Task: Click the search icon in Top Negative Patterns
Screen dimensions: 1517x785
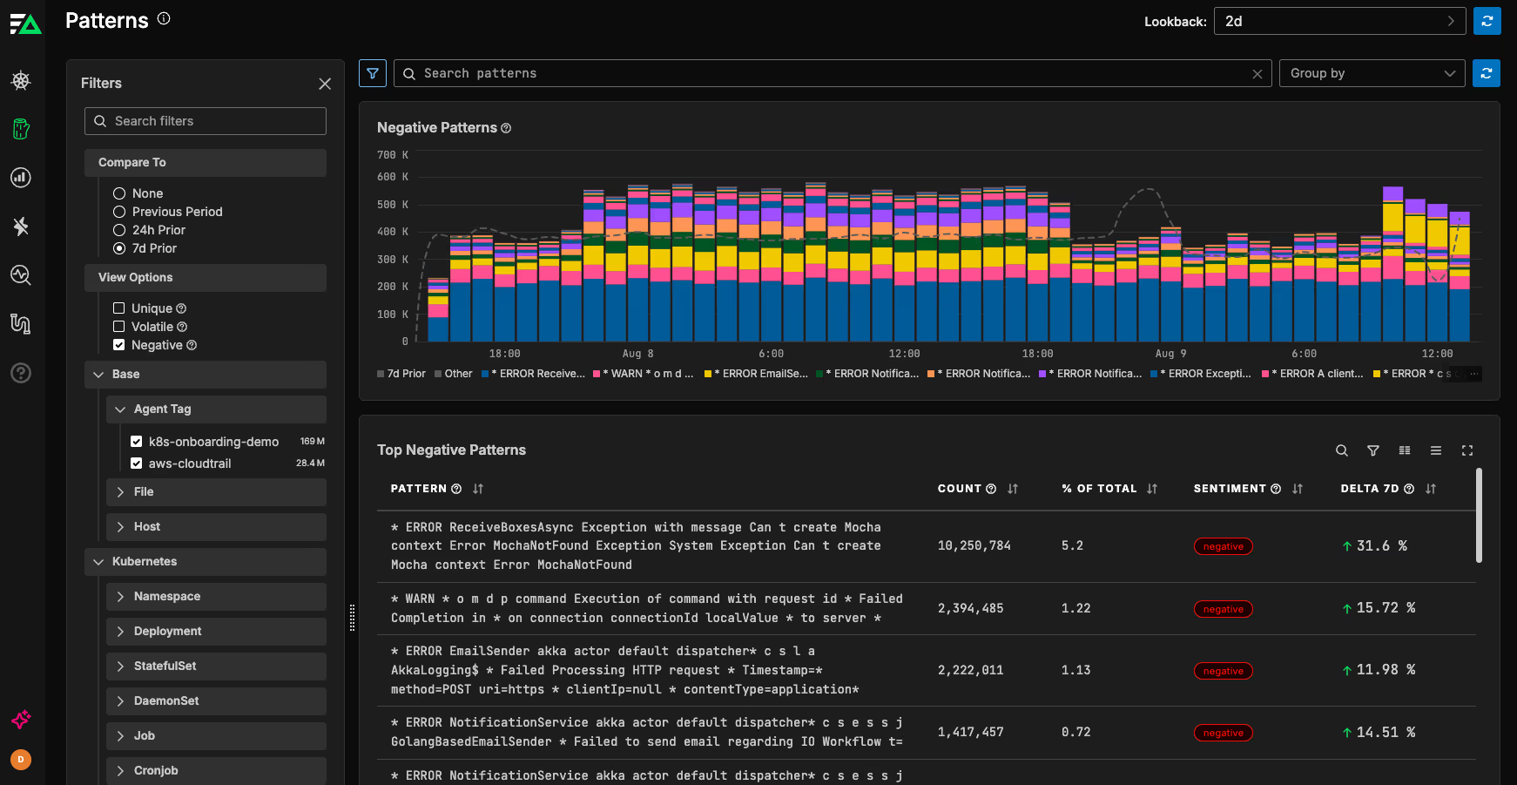Action: pos(1341,450)
